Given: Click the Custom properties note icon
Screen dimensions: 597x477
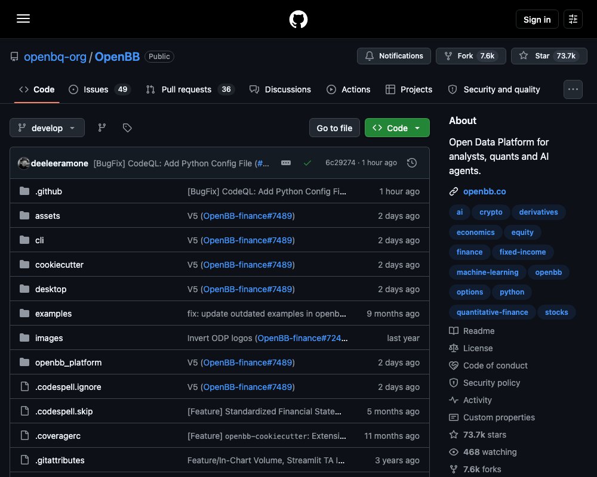Looking at the screenshot, I should tap(454, 417).
